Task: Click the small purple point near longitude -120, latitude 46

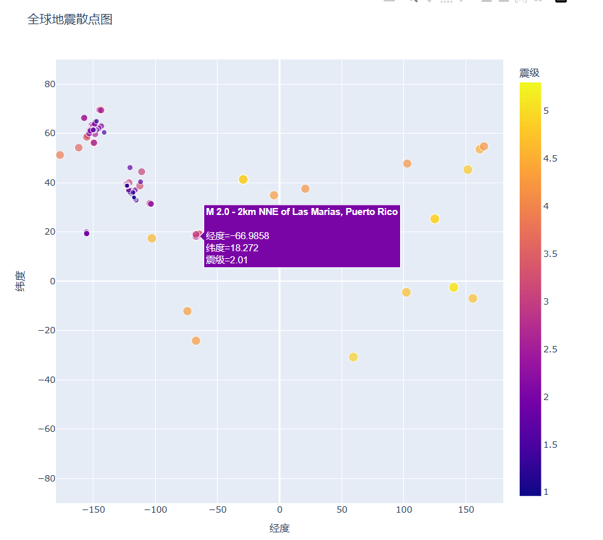Action: tap(130, 168)
